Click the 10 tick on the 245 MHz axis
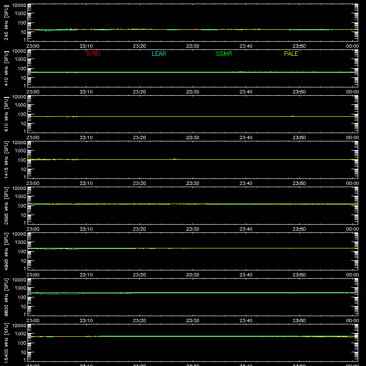The height and width of the screenshot is (366, 366). [x=23, y=32]
